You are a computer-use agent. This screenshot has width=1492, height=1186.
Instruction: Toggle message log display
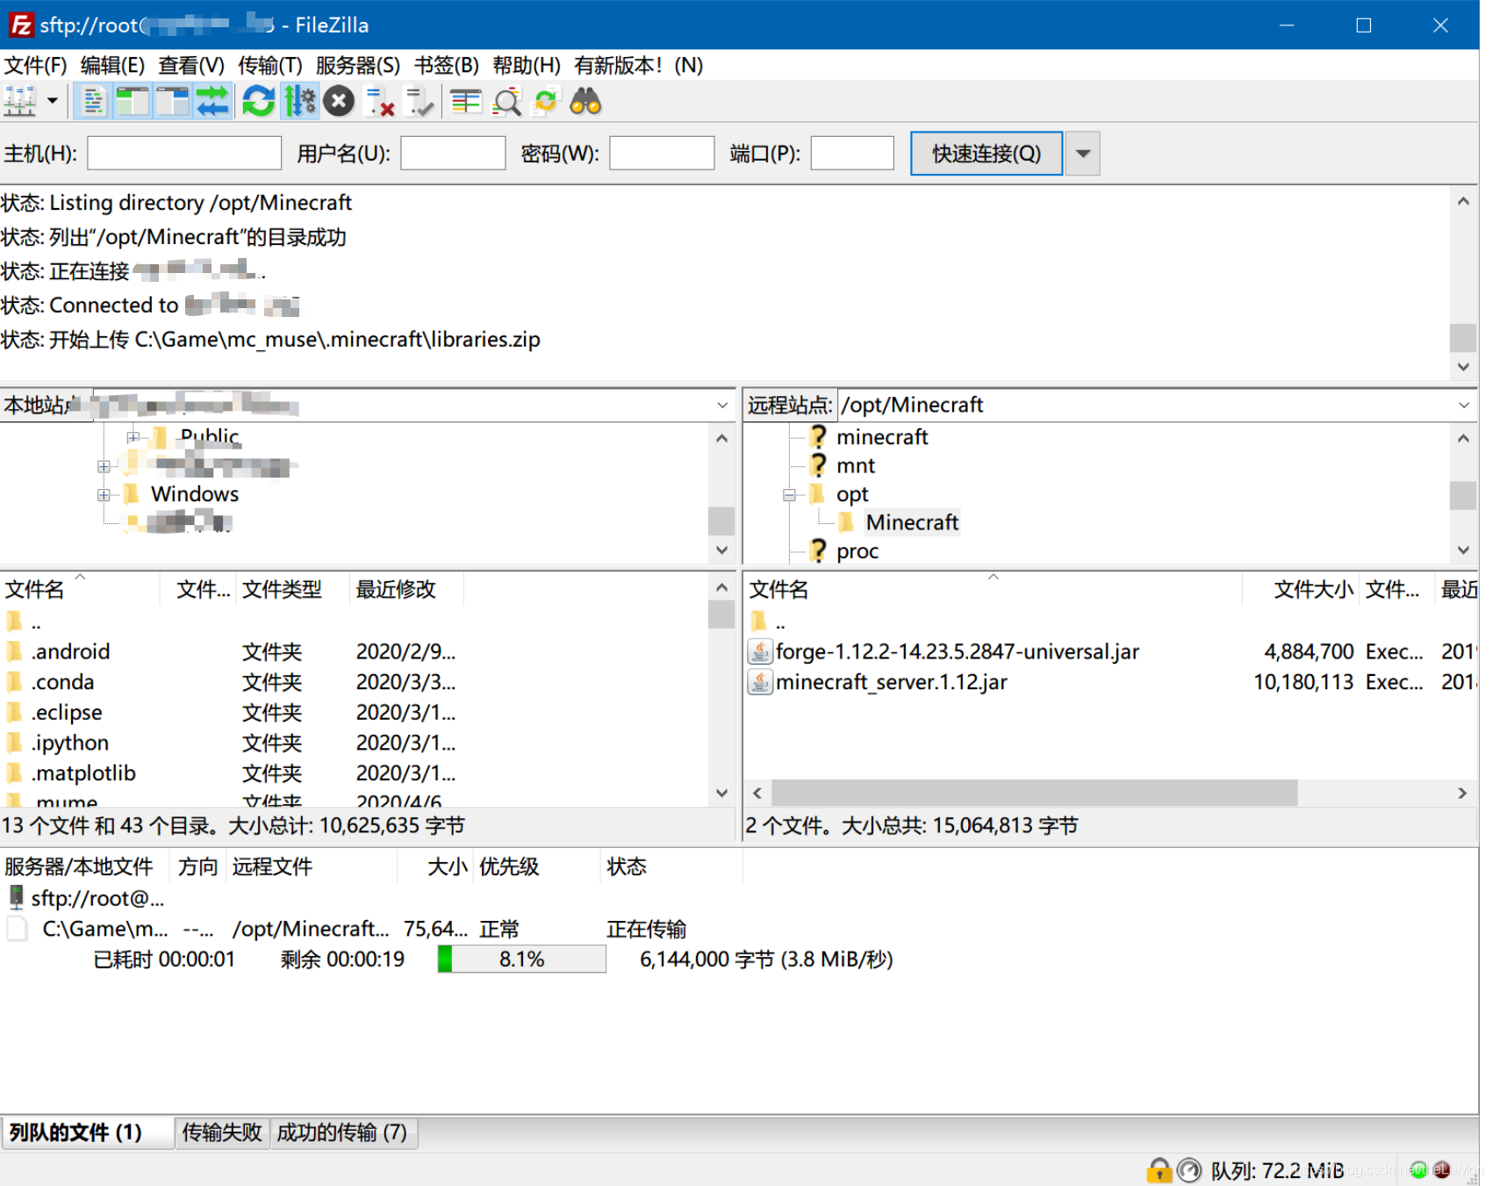93,102
